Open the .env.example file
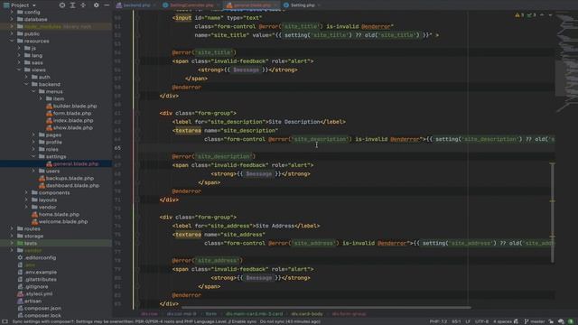 [x=37, y=272]
